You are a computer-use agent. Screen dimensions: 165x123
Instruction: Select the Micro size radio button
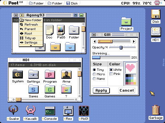click(94, 74)
